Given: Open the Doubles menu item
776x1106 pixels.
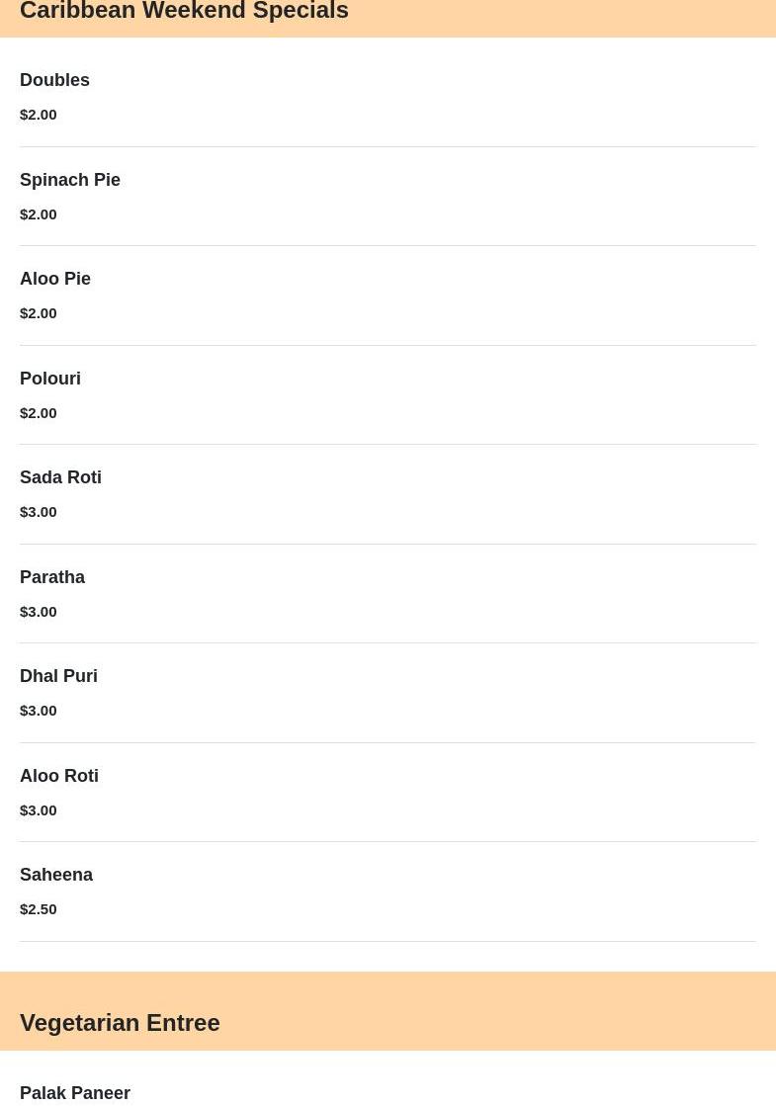Looking at the screenshot, I should pos(54,80).
